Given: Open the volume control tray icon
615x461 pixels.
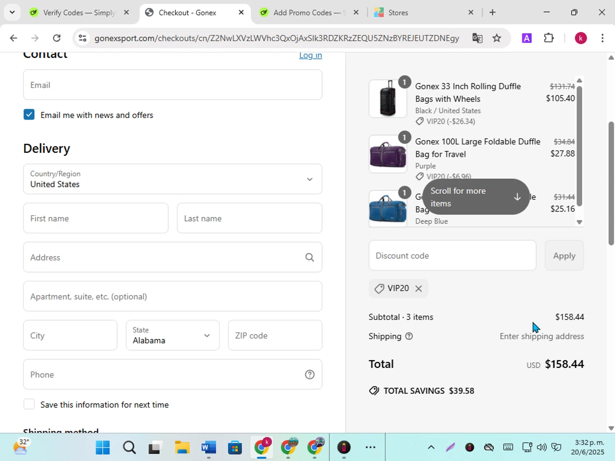Looking at the screenshot, I should (542, 447).
